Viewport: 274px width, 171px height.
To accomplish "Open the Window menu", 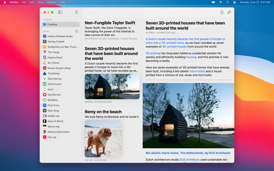I will pos(52,2).
